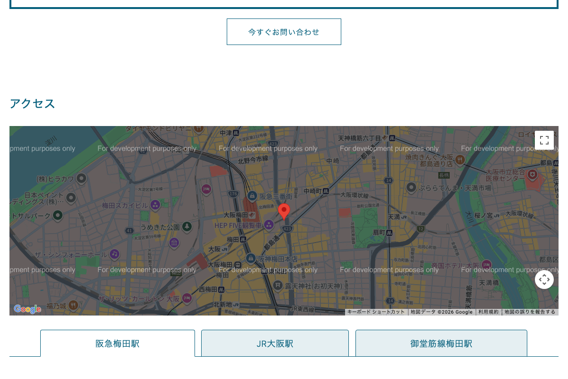Click the 梅田スカイビル landmark icon
The height and width of the screenshot is (379, 568).
[x=155, y=205]
